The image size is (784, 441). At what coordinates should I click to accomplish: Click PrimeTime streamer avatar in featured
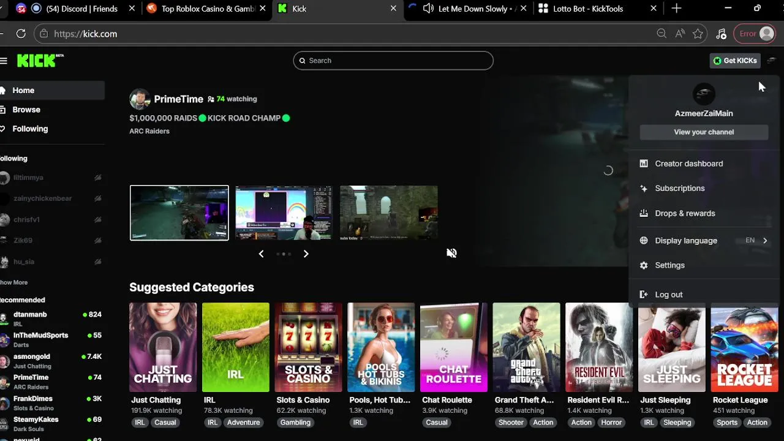tap(140, 99)
